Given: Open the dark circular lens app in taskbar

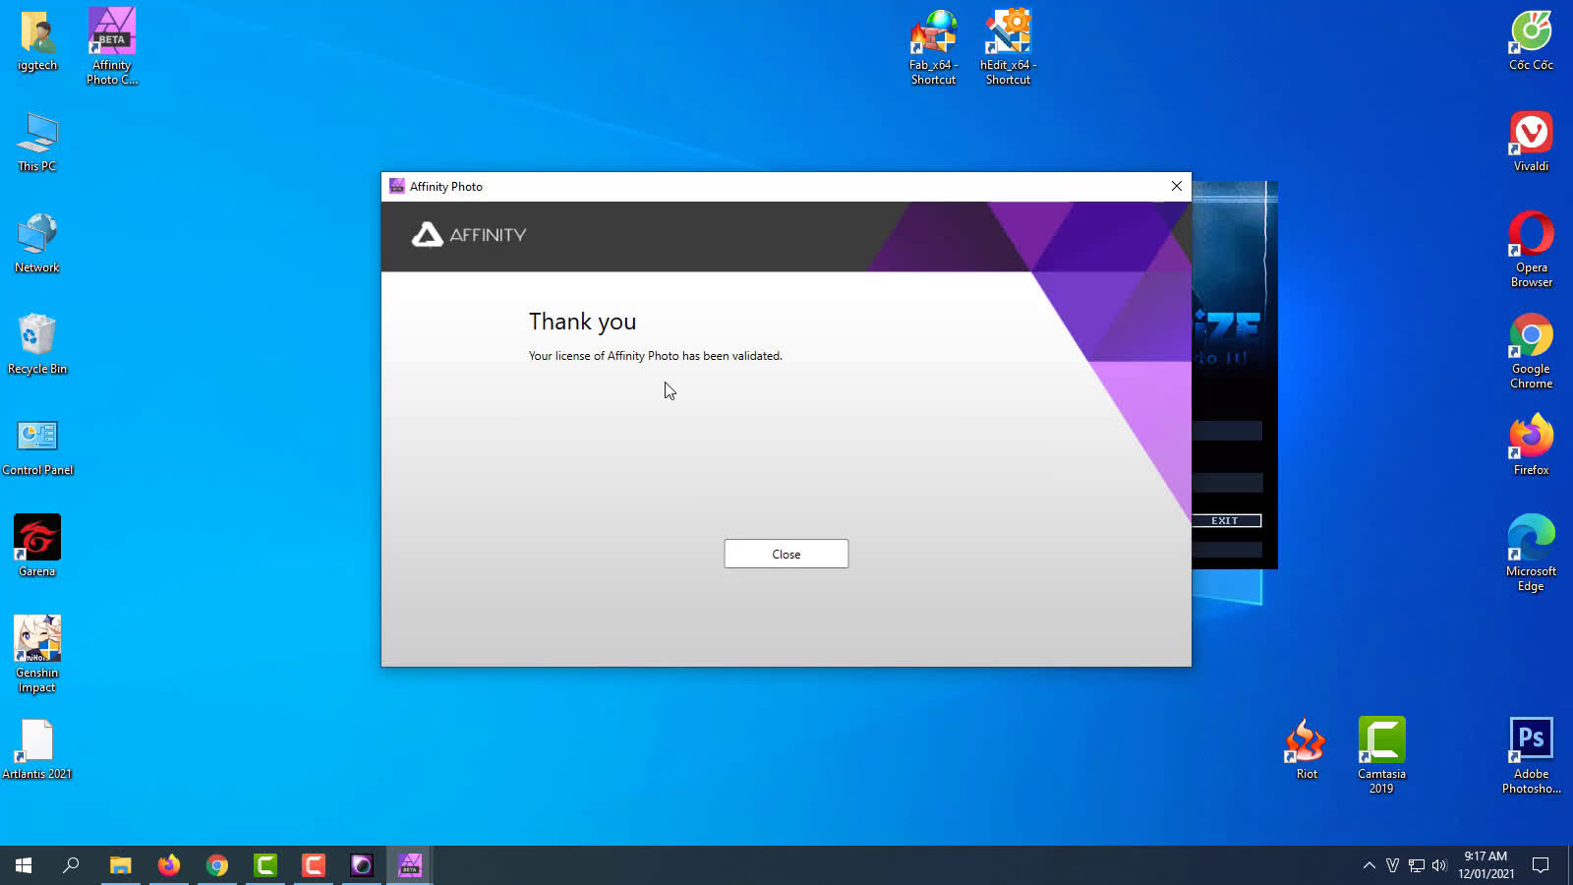Looking at the screenshot, I should click(361, 865).
